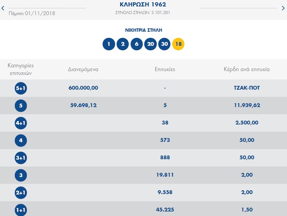This screenshot has width=287, height=216.
Task: Click the Κέρδη ανά επιτυχία column header
Action: pos(247,69)
